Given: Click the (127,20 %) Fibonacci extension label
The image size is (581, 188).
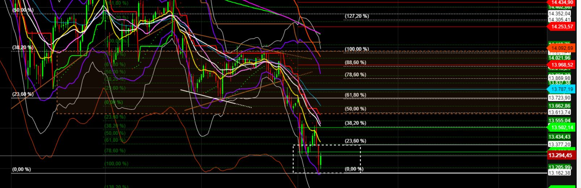Looking at the screenshot, I should pyautogui.click(x=357, y=16).
